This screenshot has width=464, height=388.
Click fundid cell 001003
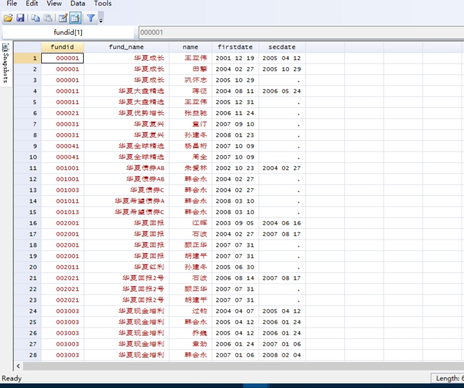pos(63,190)
